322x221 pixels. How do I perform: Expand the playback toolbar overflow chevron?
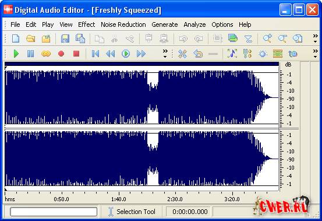(165, 54)
